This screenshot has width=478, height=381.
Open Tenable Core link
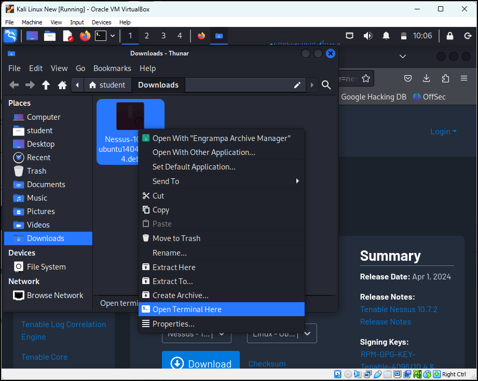coord(45,357)
